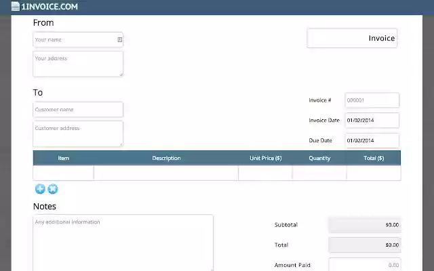This screenshot has height=271, width=434.
Task: Click the autofill icon in Your name field
Action: pyautogui.click(x=119, y=39)
